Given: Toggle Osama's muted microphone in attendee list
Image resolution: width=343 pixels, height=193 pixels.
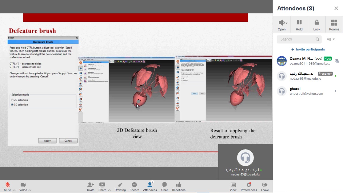Looking at the screenshot, I should pyautogui.click(x=337, y=61).
